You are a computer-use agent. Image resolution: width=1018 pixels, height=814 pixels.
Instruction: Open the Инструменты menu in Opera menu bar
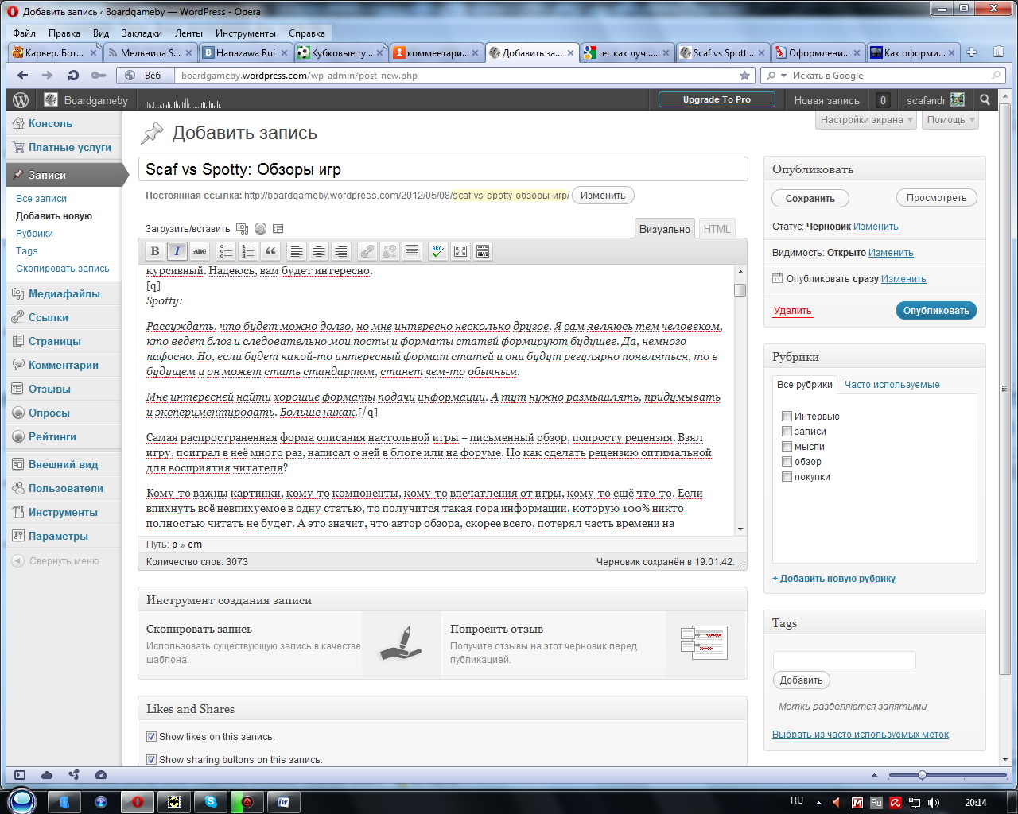246,33
